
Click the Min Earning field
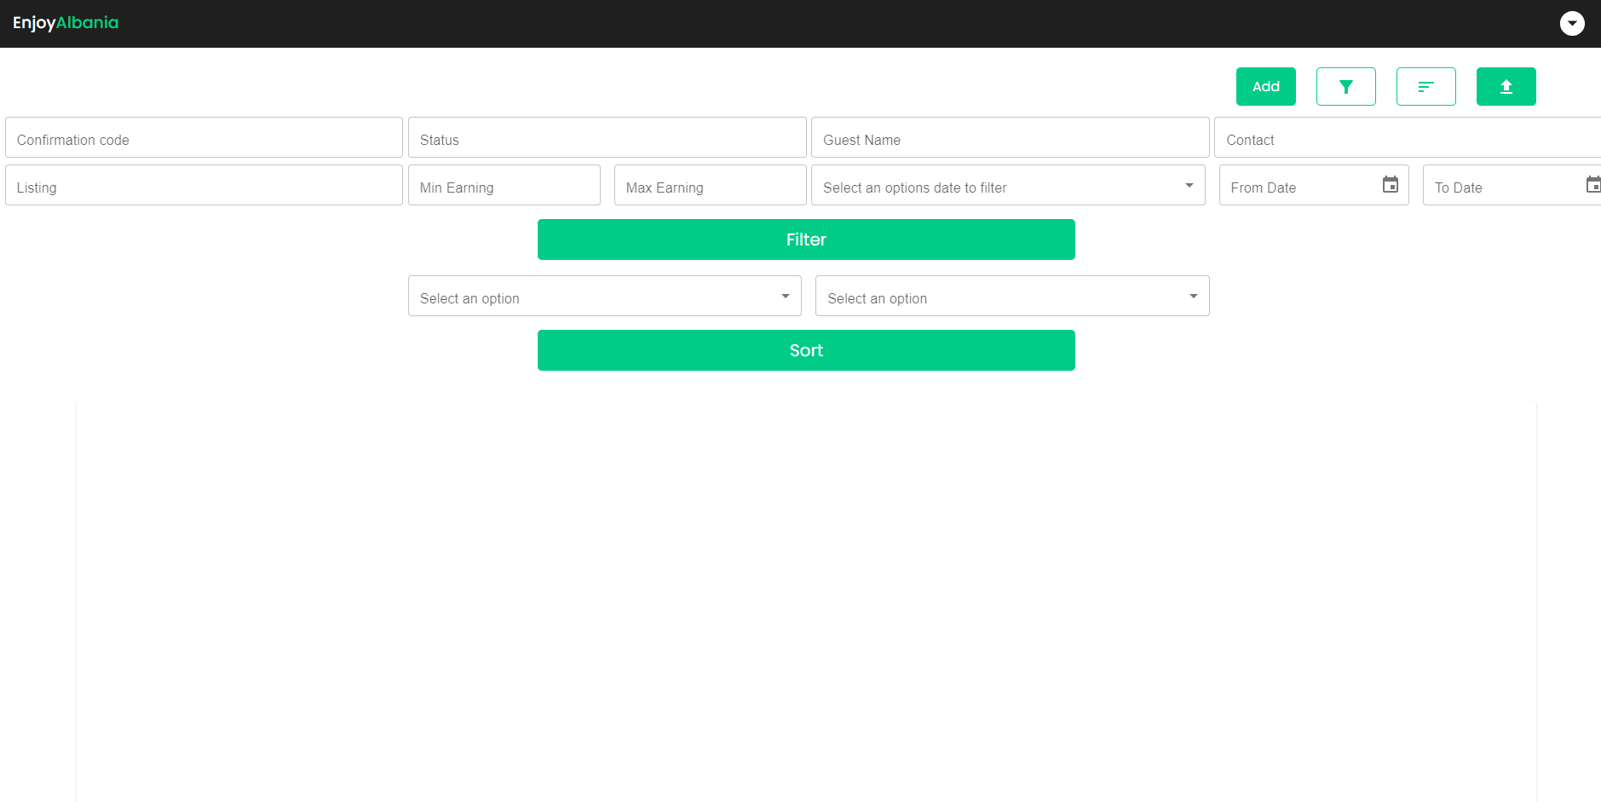[x=504, y=186]
